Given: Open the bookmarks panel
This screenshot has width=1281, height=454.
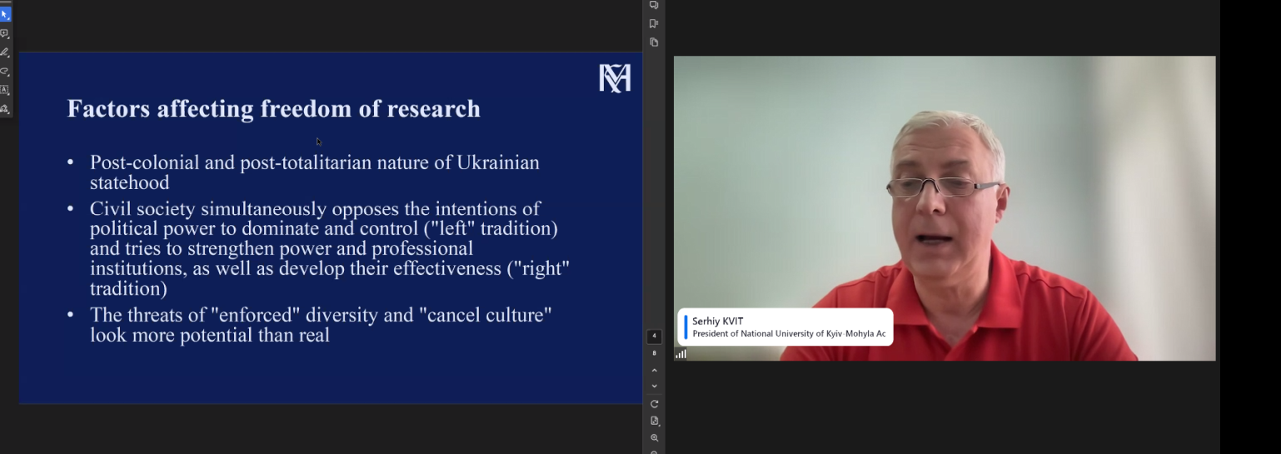Looking at the screenshot, I should pos(654,23).
